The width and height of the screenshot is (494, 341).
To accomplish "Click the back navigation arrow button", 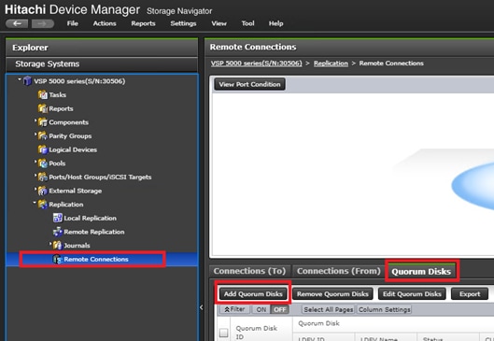I will pyautogui.click(x=17, y=23).
